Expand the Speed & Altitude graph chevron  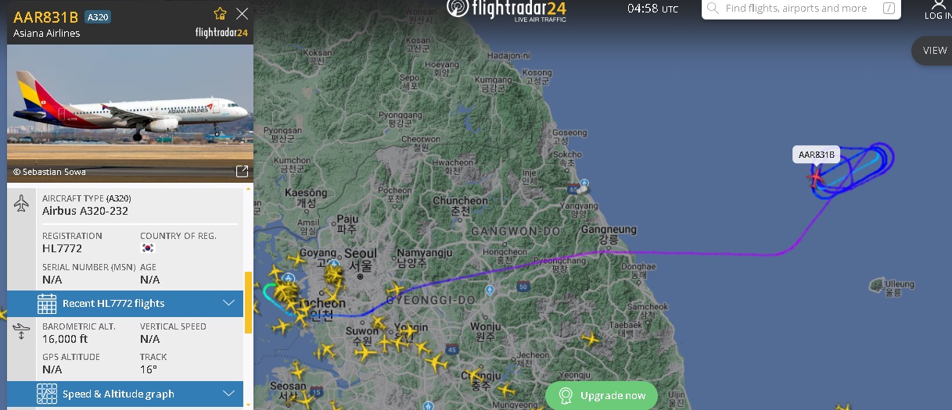229,394
